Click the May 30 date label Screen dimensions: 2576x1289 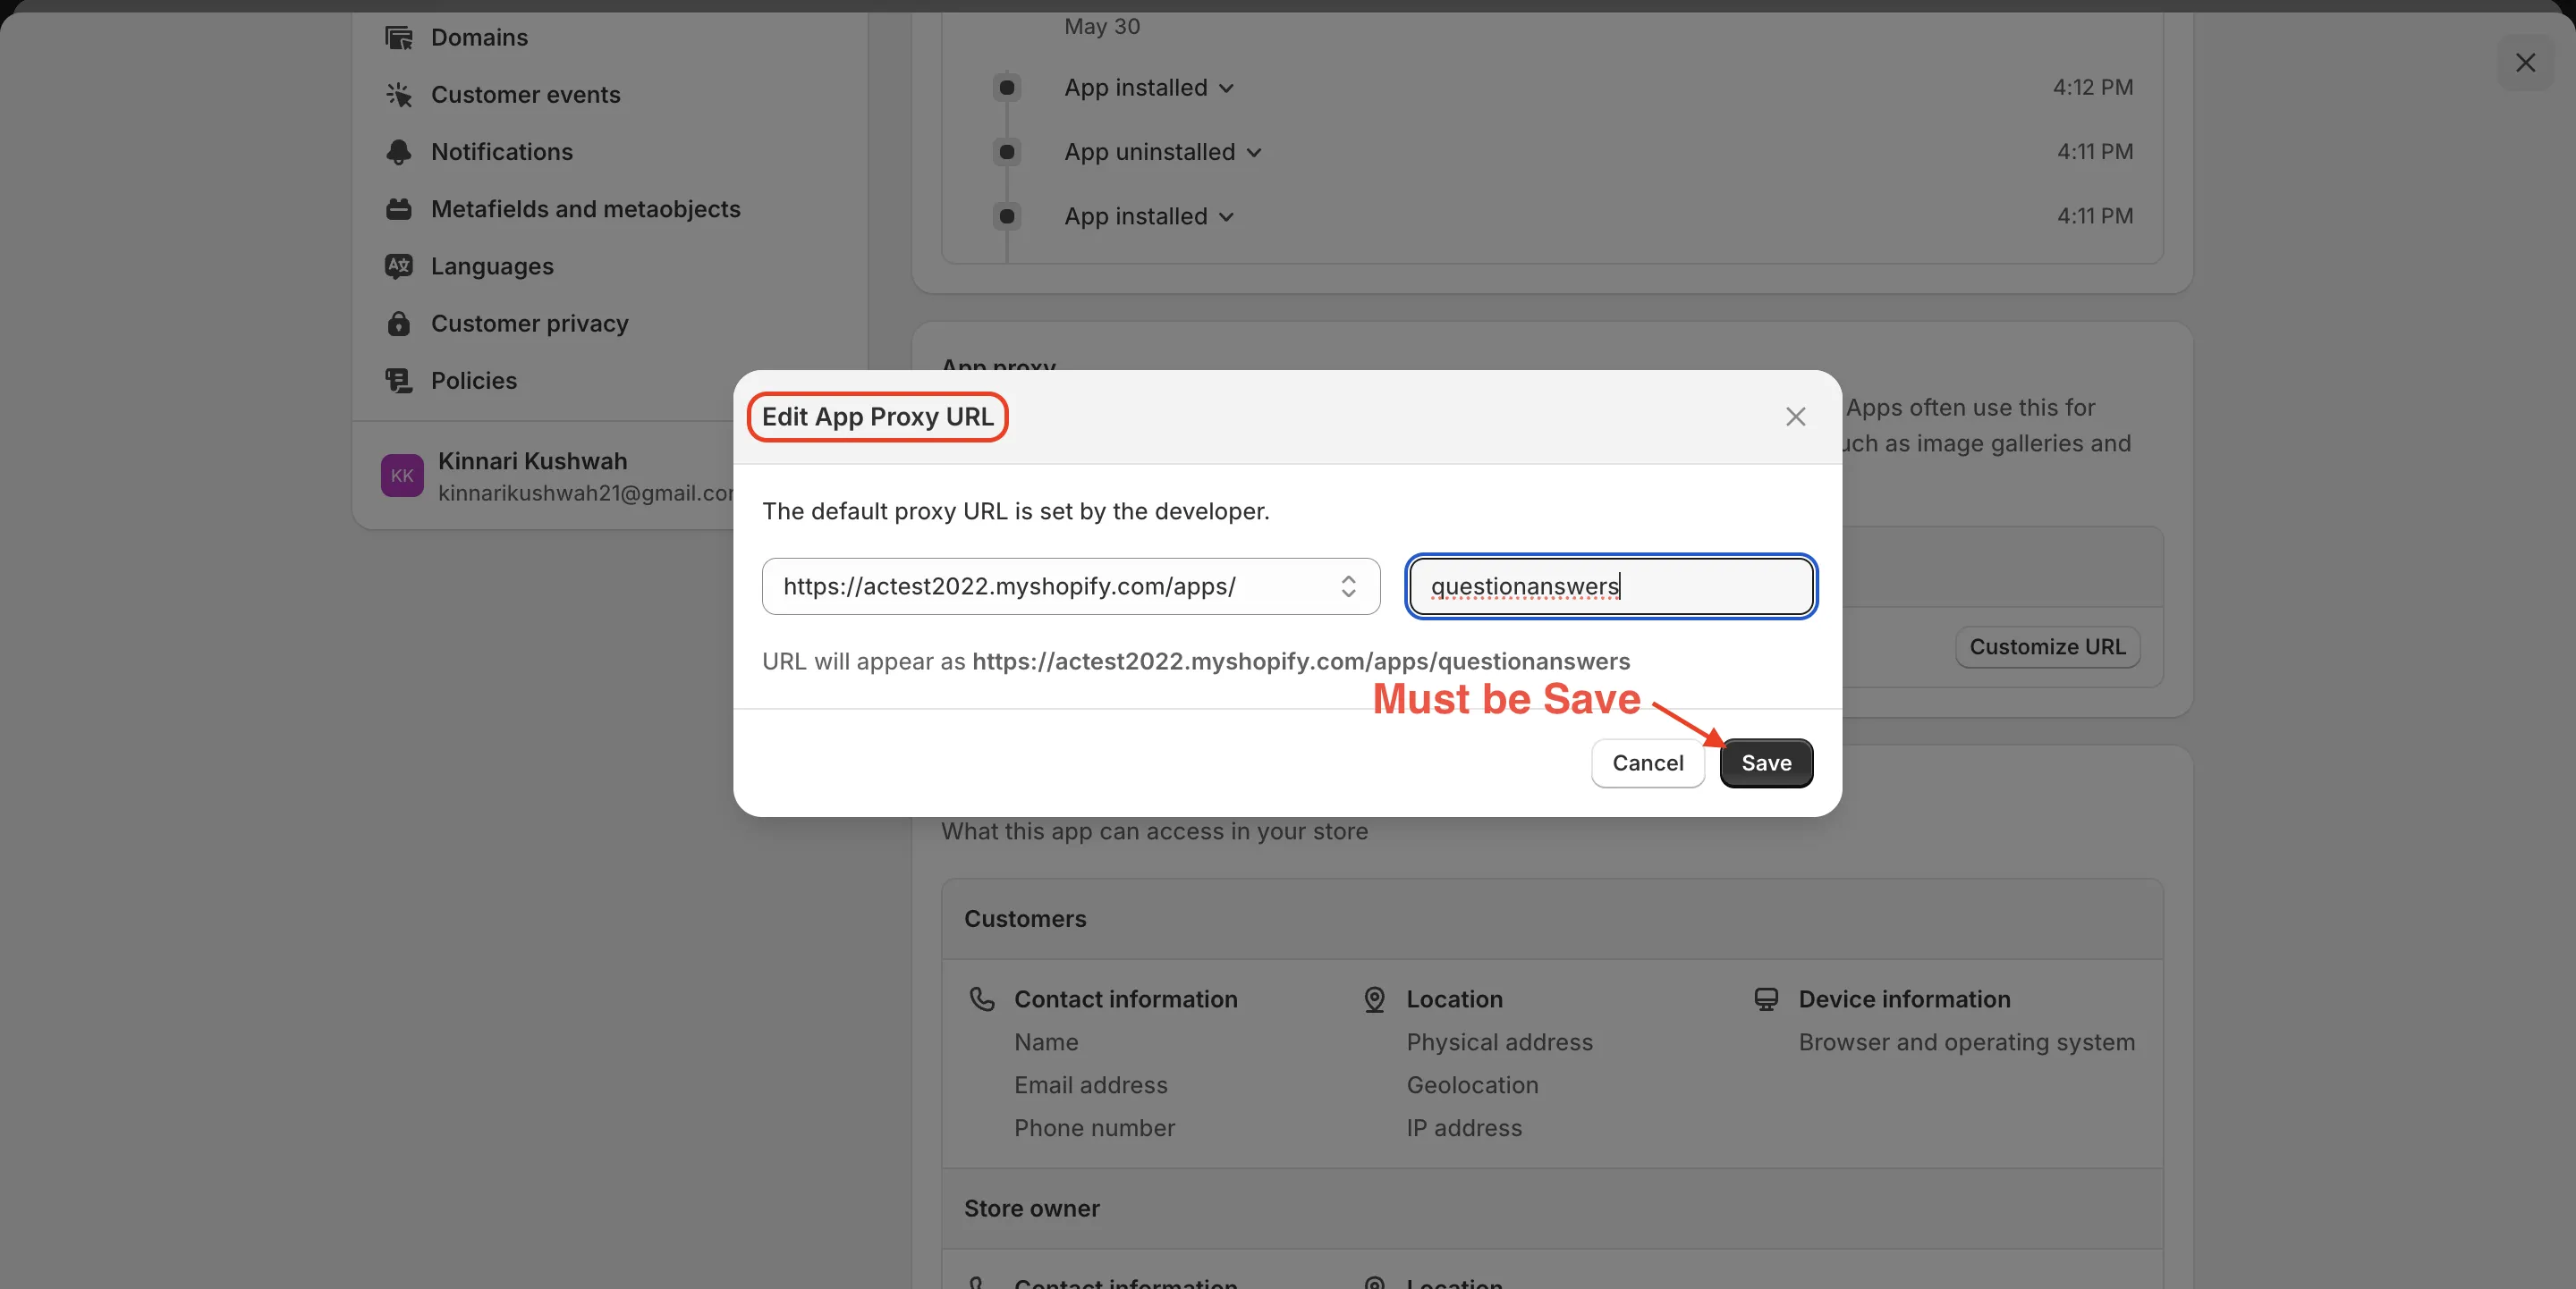1102,26
